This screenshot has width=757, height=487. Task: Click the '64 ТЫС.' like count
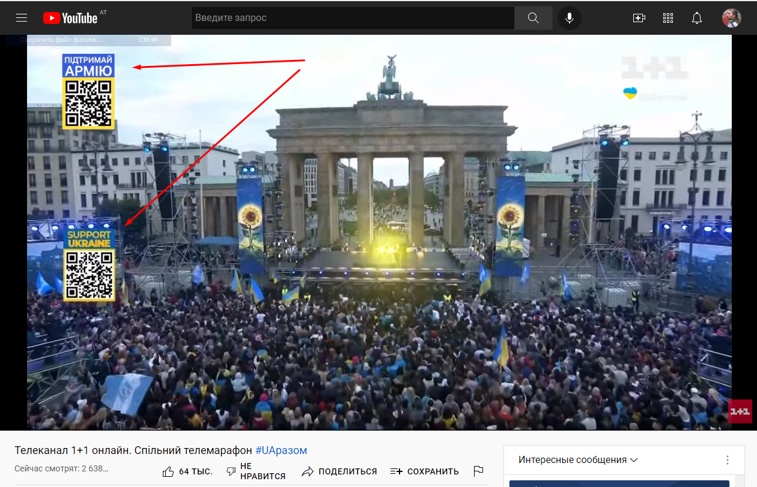(196, 471)
